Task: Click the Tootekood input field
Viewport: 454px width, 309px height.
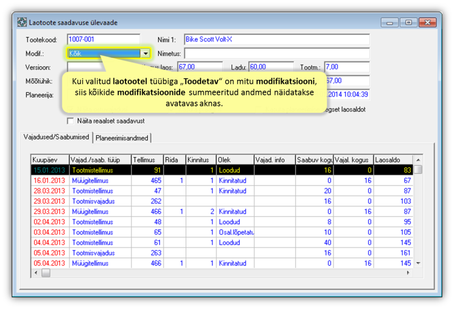Action: [103, 39]
